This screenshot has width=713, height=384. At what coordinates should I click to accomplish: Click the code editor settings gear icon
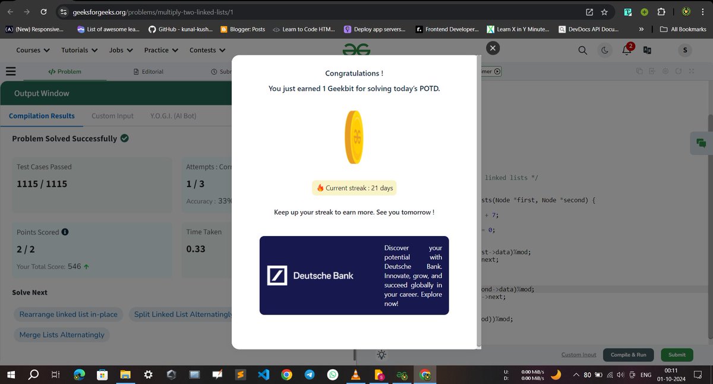[665, 71]
